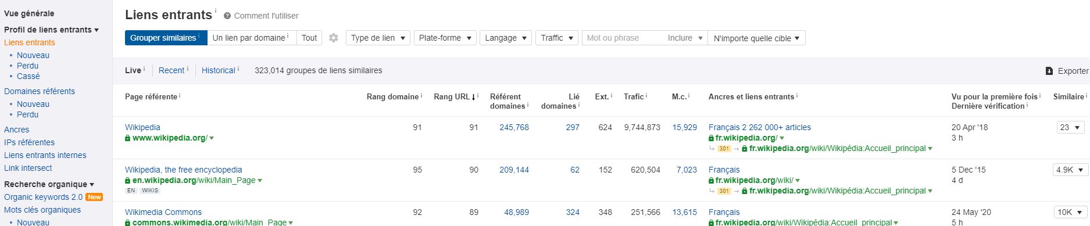Sort by M.c. column header
This screenshot has width=1090, height=226.
tap(679, 96)
